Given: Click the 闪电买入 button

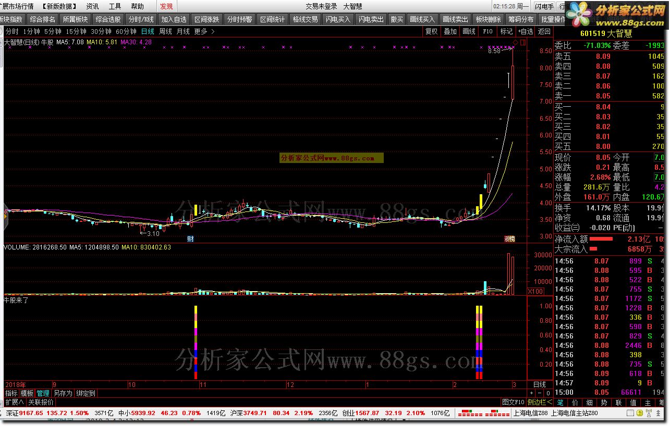Looking at the screenshot, I should pyautogui.click(x=338, y=19).
